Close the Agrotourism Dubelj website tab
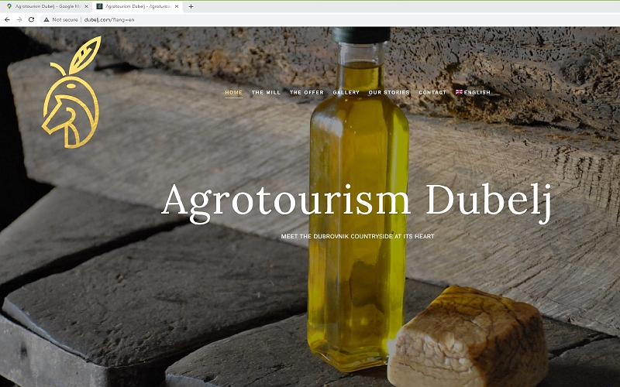Viewport: 620px width, 387px height. click(x=177, y=6)
